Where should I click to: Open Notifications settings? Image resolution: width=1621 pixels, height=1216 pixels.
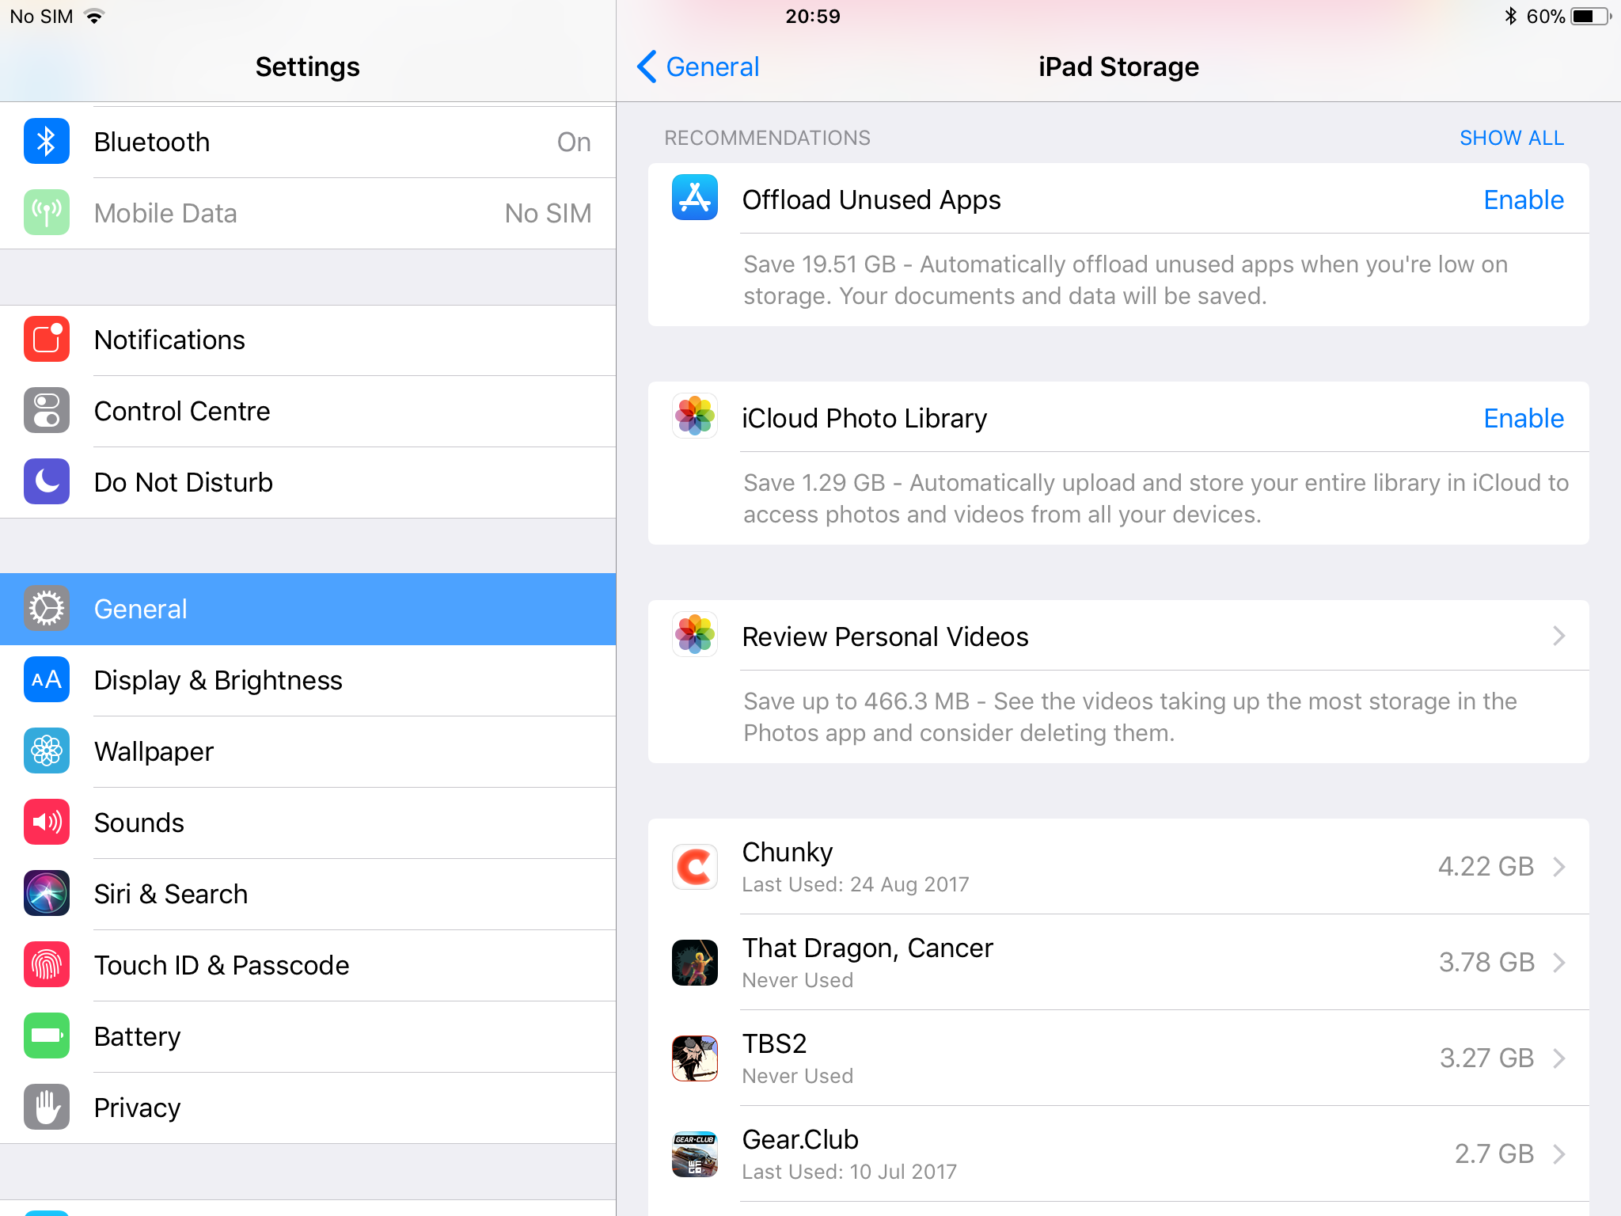pyautogui.click(x=306, y=339)
